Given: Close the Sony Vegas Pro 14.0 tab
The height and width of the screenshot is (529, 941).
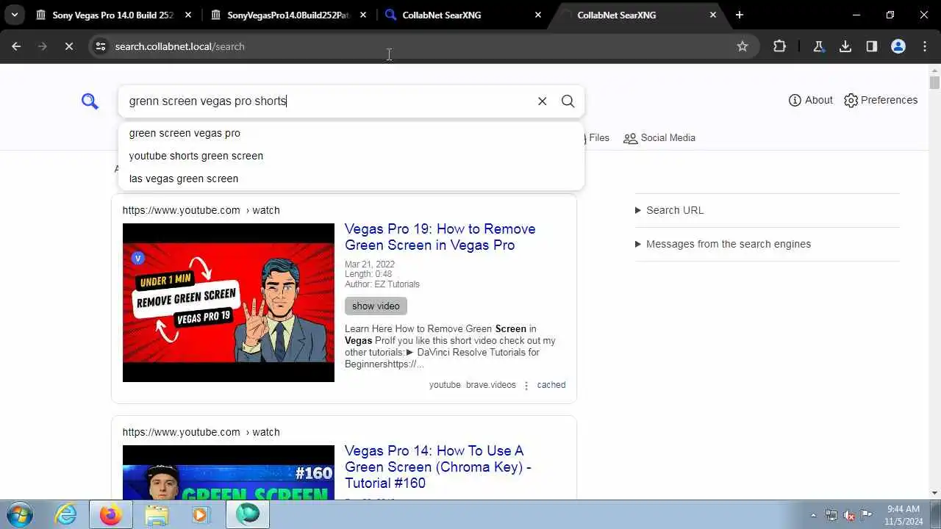Looking at the screenshot, I should [x=188, y=15].
